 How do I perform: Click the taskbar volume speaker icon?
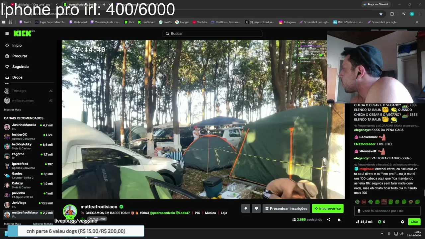401,234
